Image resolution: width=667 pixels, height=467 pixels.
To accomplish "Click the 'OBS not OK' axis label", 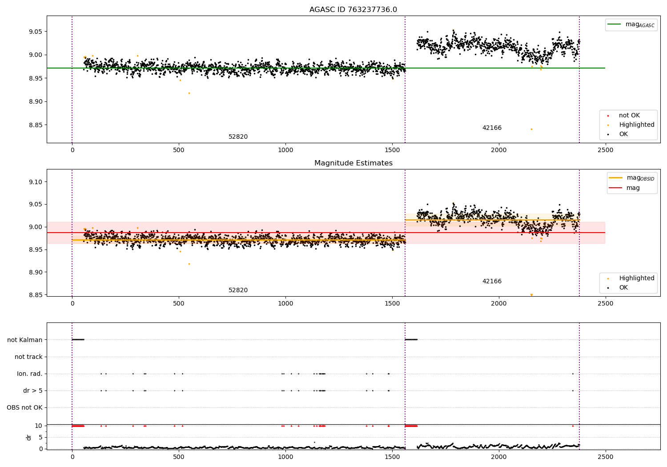I will [x=24, y=407].
